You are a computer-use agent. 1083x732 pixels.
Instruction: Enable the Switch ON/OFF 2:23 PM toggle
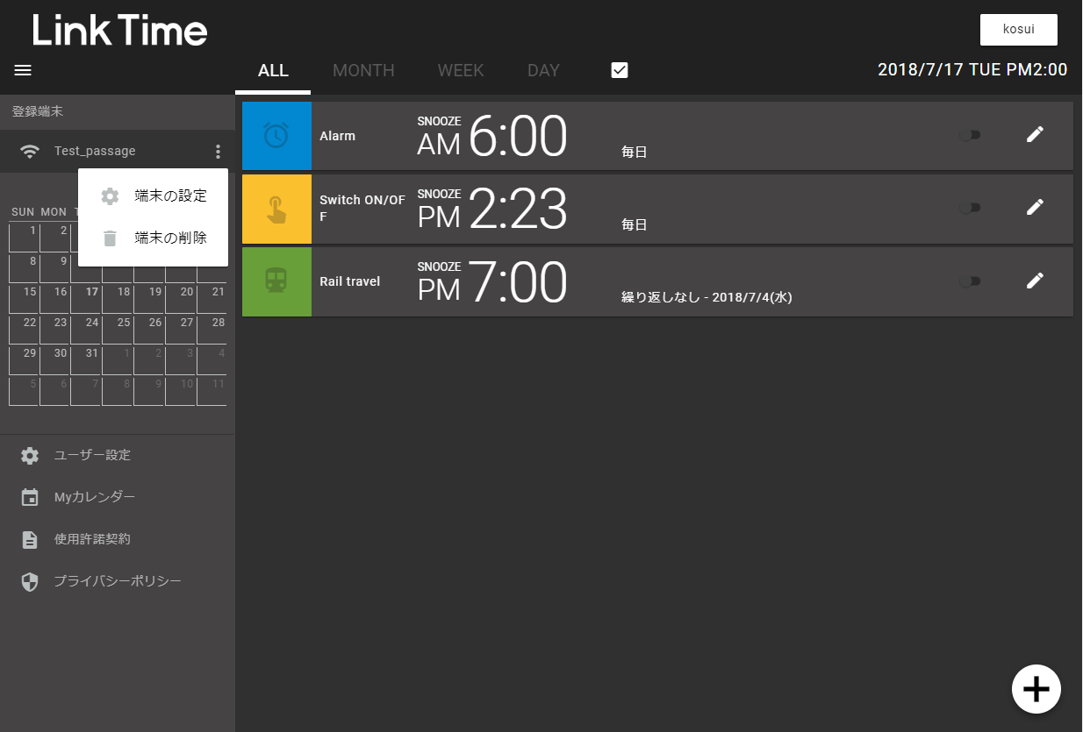pos(970,208)
